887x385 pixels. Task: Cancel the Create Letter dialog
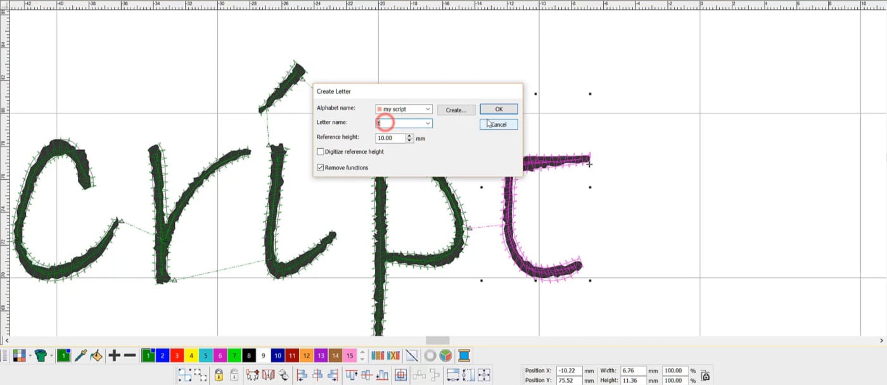tap(499, 125)
